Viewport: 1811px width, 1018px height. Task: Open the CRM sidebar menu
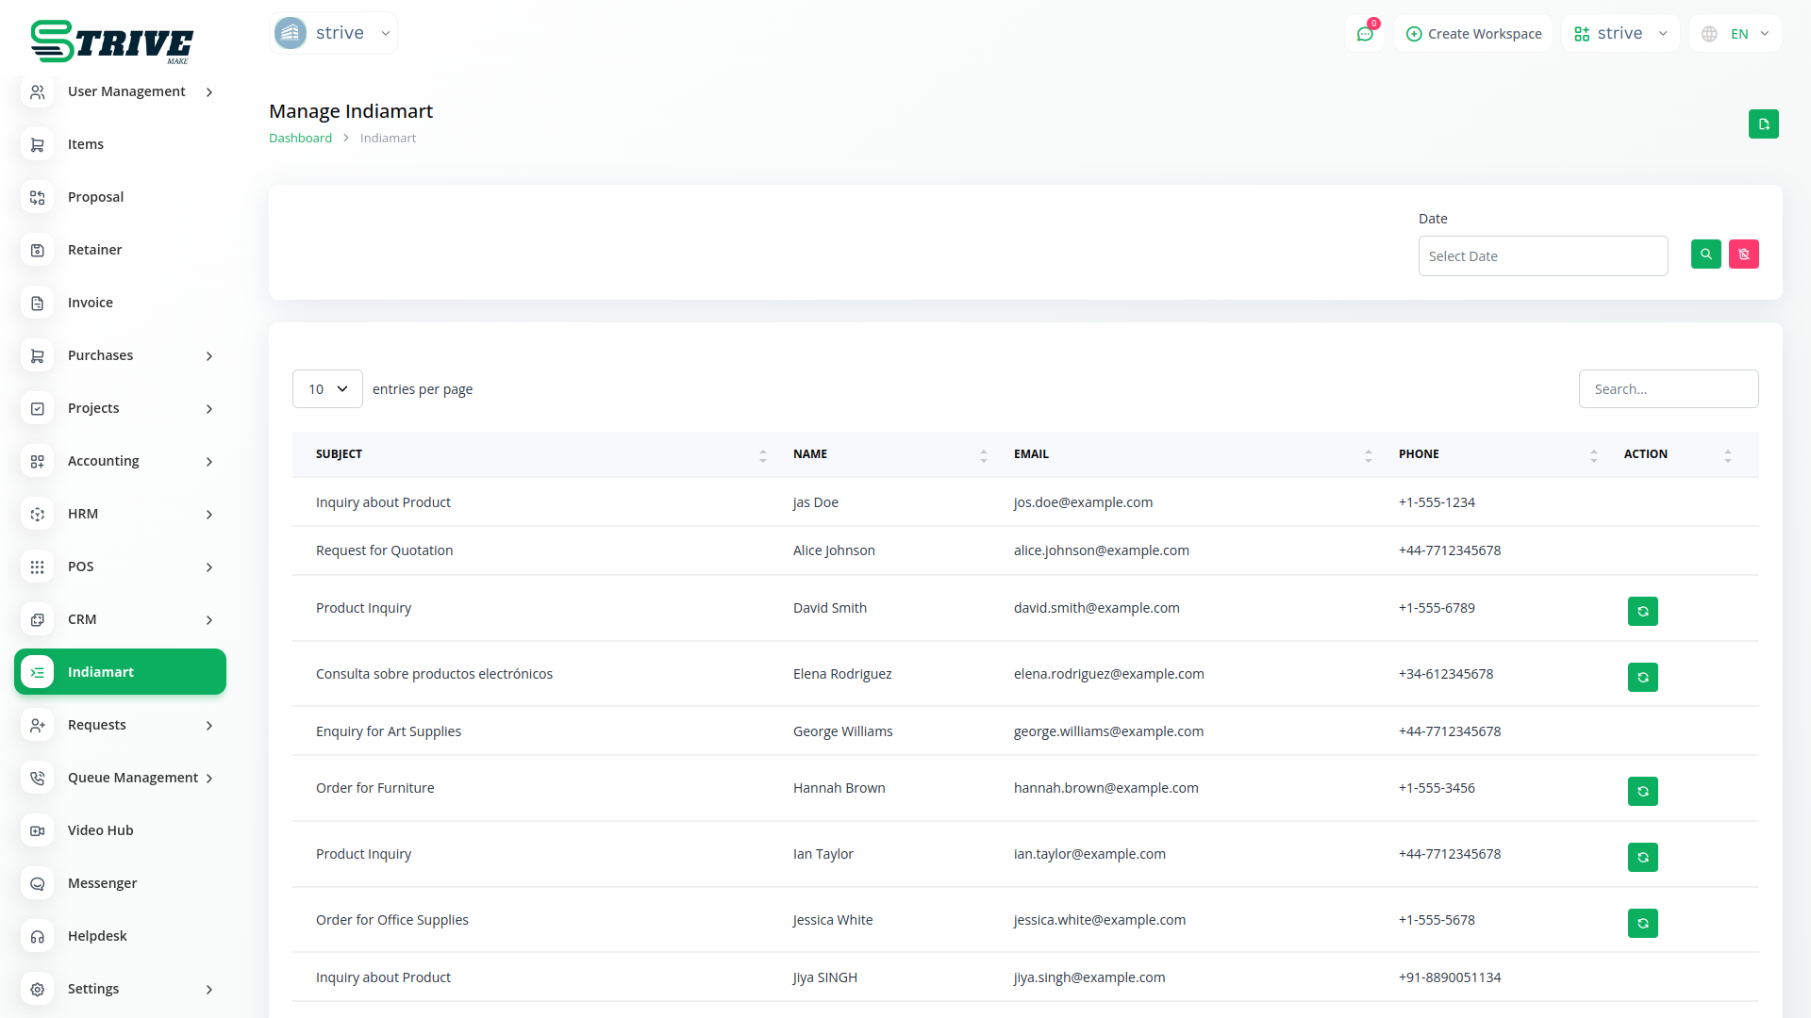point(121,619)
